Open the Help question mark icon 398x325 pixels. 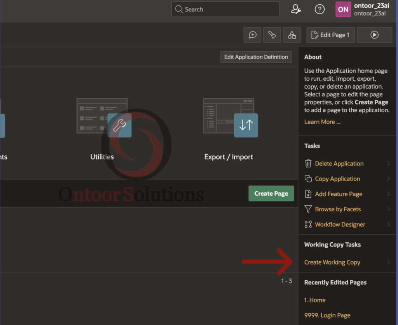tap(319, 10)
